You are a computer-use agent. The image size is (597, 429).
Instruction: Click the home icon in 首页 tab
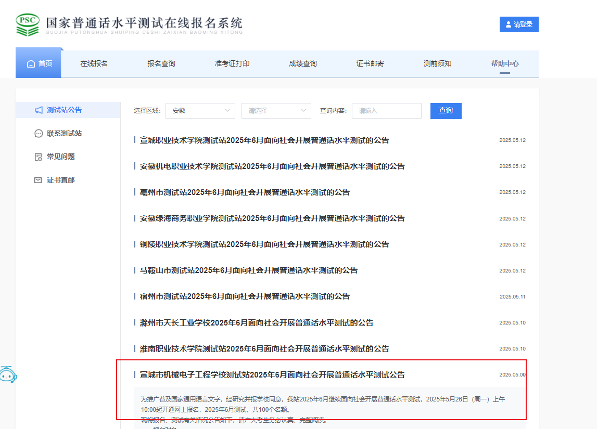[x=31, y=63]
